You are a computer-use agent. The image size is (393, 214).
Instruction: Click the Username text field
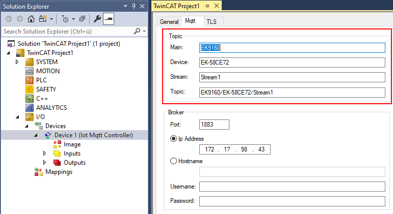pyautogui.click(x=292, y=187)
